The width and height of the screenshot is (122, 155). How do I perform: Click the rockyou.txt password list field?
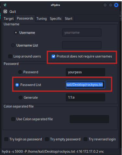point(85,85)
